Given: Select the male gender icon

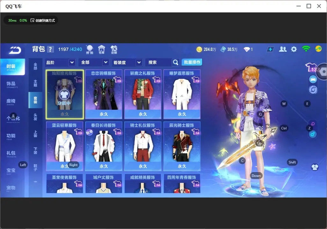Looking at the screenshot, I should 312,134.
